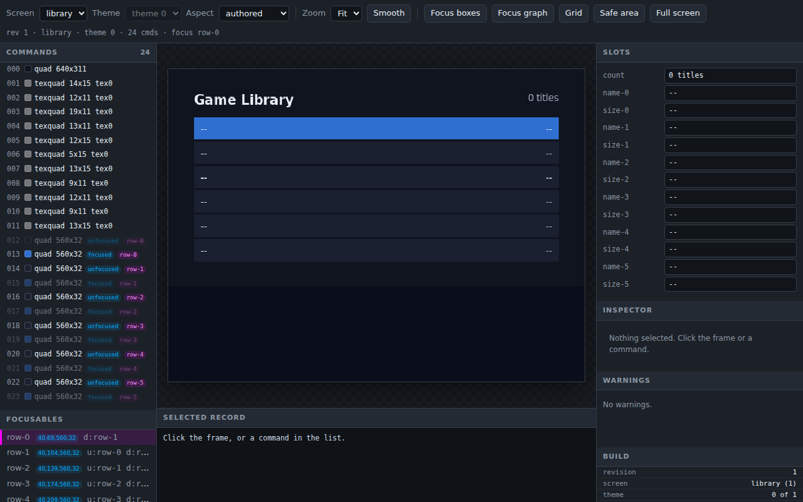Screen dimensions: 803x502
Task: Select command 008 texquad 9x11 tex0
Action: 78,183
